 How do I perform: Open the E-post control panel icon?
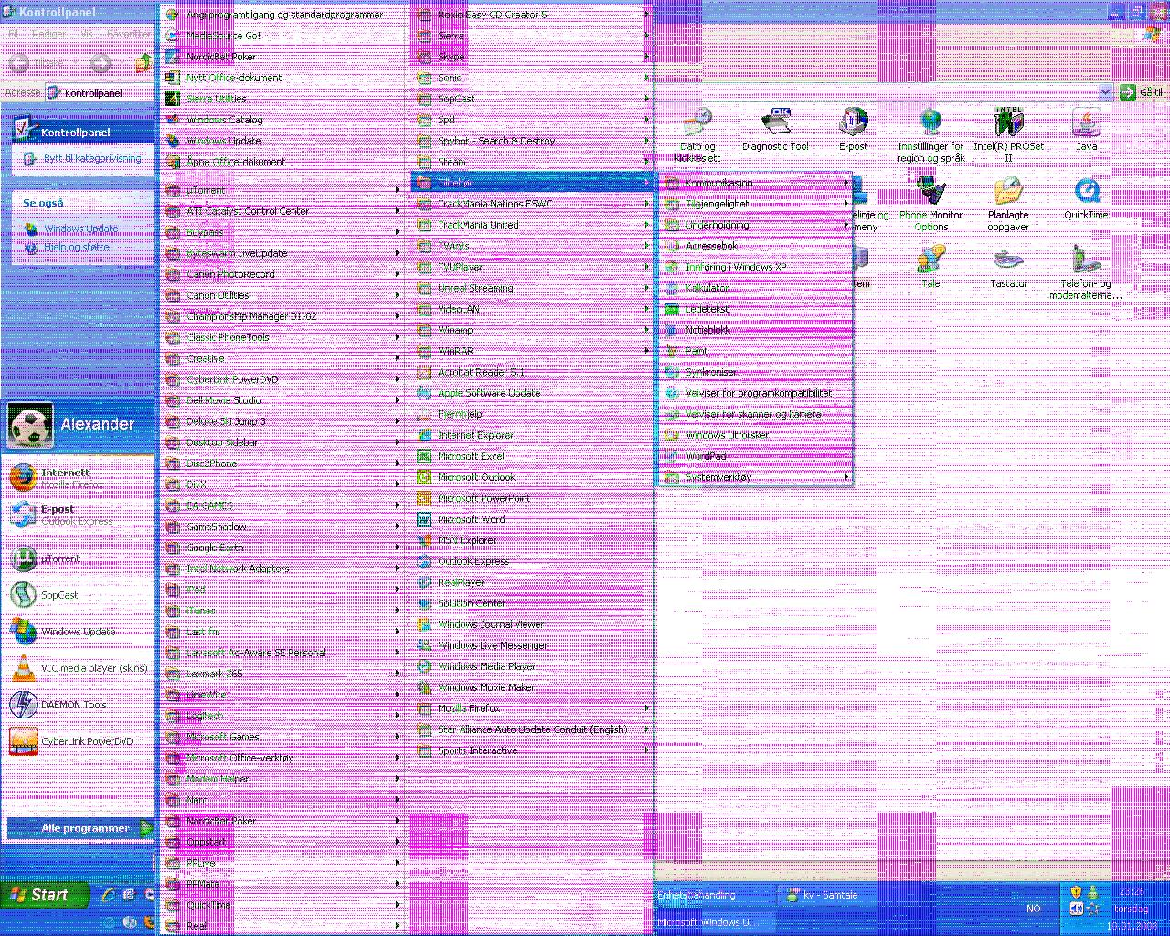pyautogui.click(x=853, y=129)
